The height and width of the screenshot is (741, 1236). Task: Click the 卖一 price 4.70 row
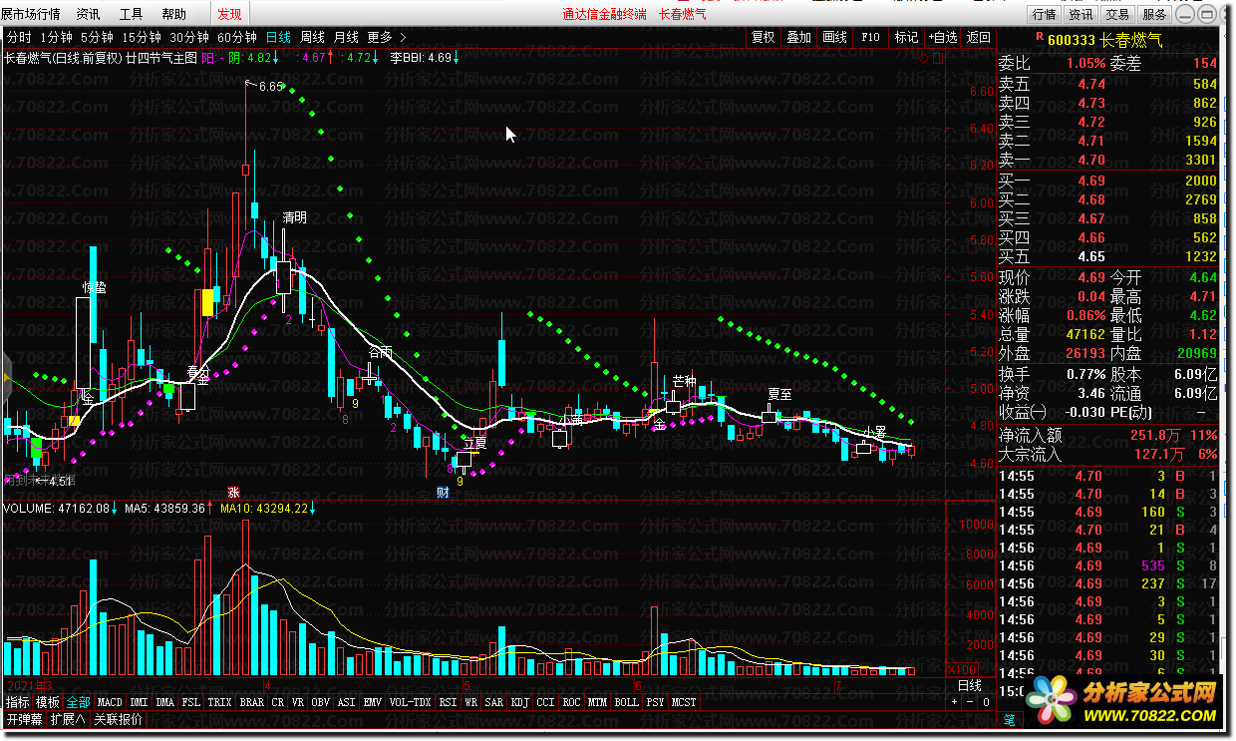point(1108,160)
